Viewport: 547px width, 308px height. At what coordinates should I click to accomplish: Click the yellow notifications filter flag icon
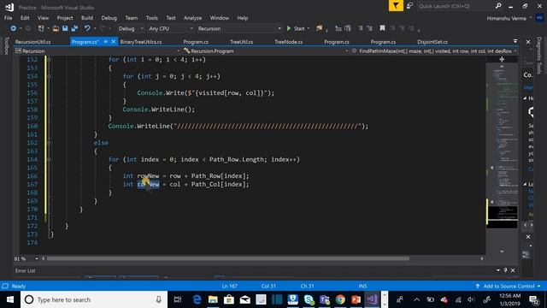(x=396, y=6)
